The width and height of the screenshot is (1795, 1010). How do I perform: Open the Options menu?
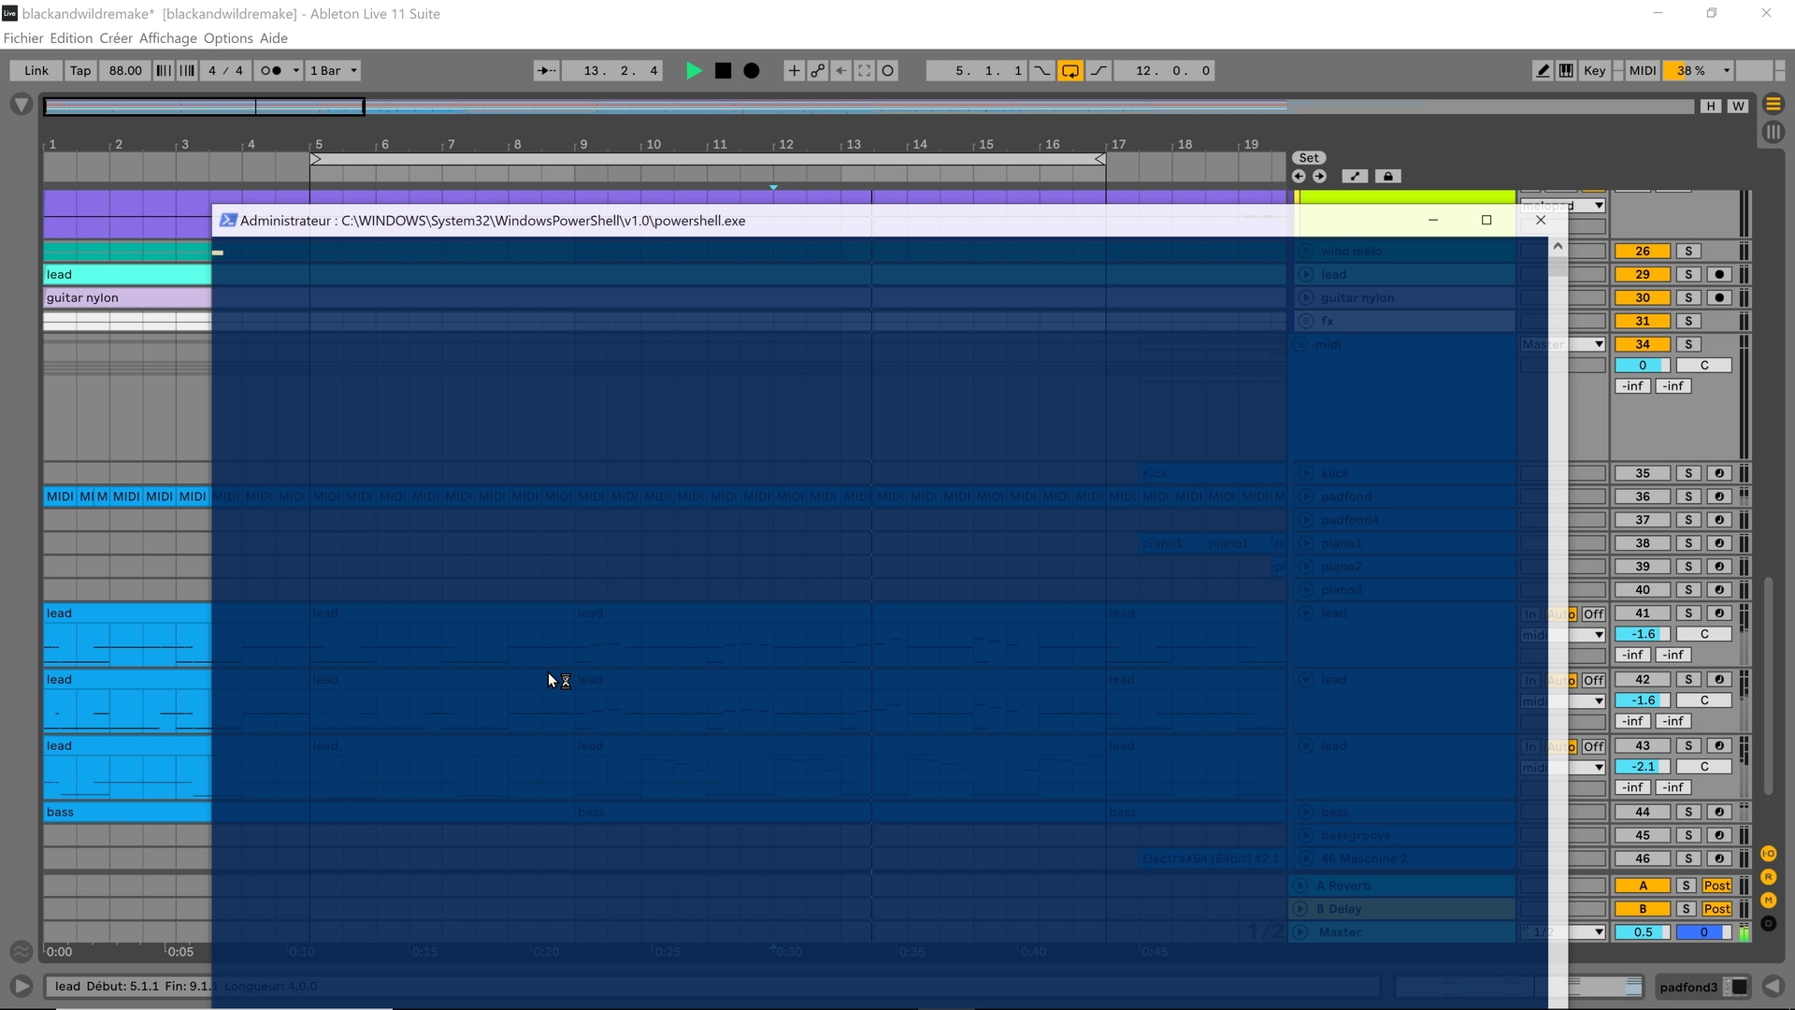(x=228, y=38)
